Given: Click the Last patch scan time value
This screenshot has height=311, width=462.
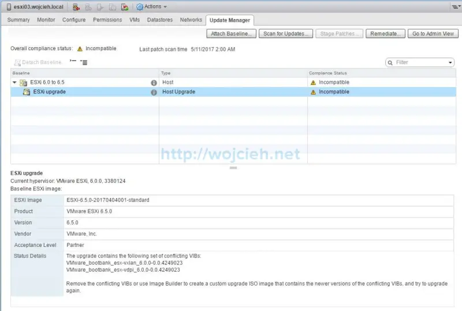Looking at the screenshot, I should click(x=213, y=49).
